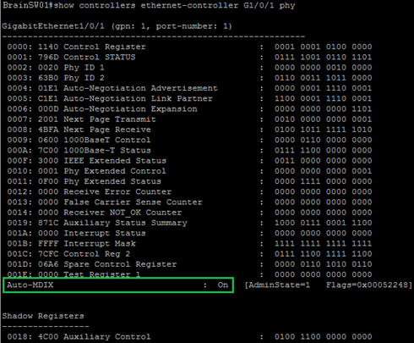
Task: Click 'False Carrier Sense Counter' row
Action: [x=189, y=202]
